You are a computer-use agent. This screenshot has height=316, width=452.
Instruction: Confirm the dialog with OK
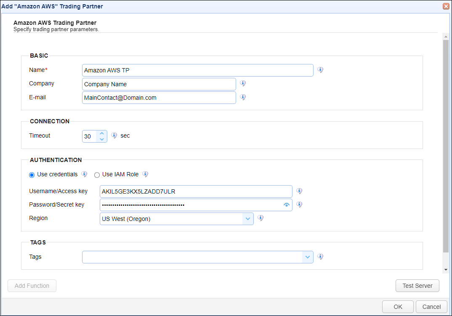(398, 307)
